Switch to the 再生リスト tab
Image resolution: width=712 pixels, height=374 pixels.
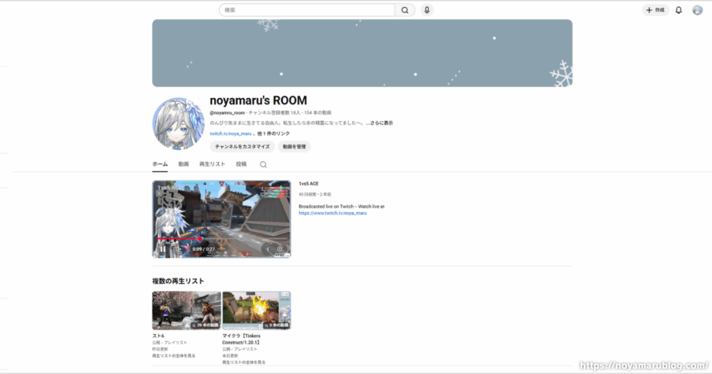[212, 165]
